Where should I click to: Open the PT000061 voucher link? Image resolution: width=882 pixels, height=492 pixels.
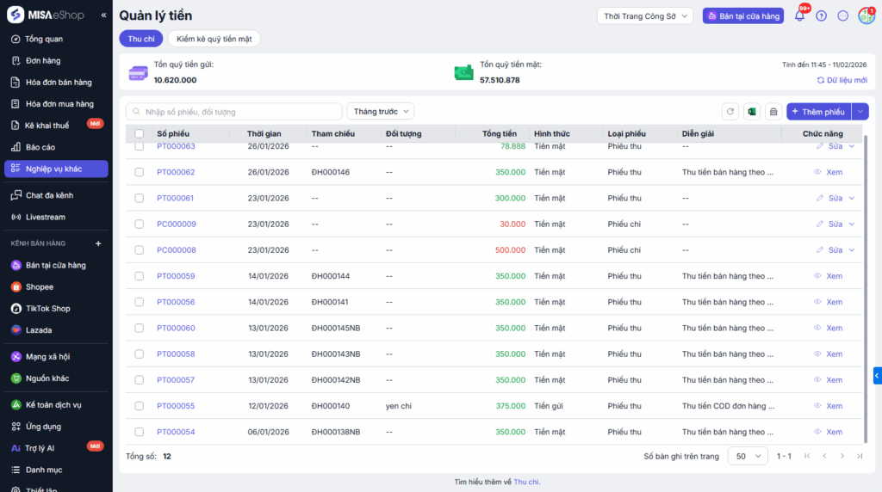coord(176,198)
